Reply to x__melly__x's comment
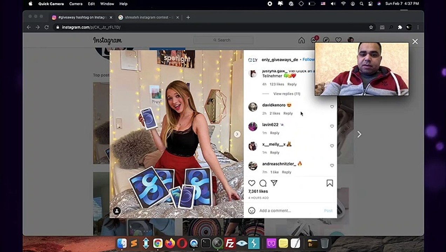446x252 pixels. tap(275, 153)
